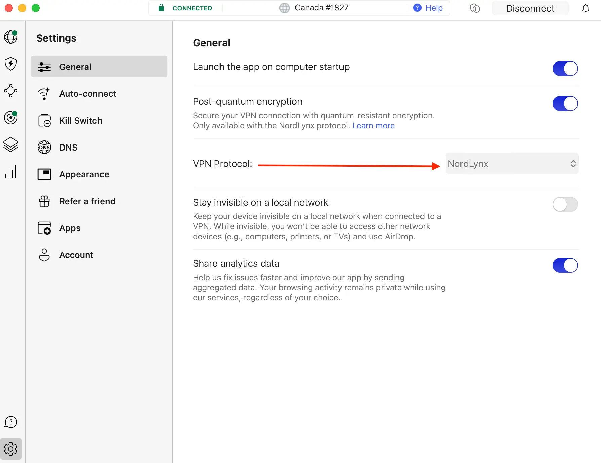Click the green fullscreen window button
The image size is (601, 463).
pyautogui.click(x=36, y=8)
